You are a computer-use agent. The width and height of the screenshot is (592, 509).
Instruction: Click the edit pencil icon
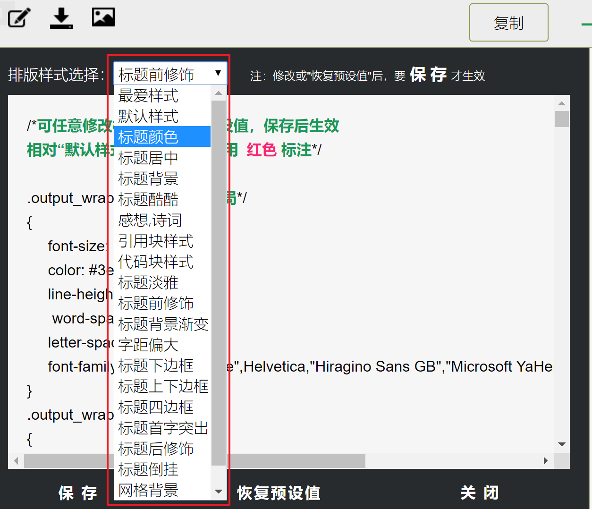(19, 18)
